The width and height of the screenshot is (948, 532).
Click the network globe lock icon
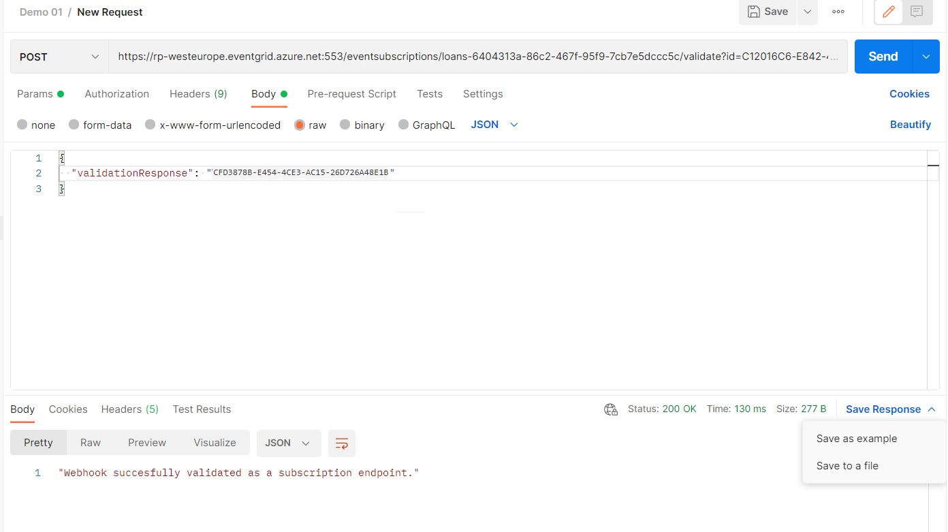point(611,409)
